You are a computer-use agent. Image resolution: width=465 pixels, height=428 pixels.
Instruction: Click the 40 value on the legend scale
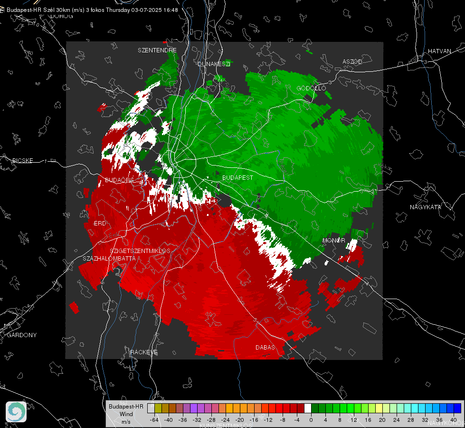(x=454, y=420)
